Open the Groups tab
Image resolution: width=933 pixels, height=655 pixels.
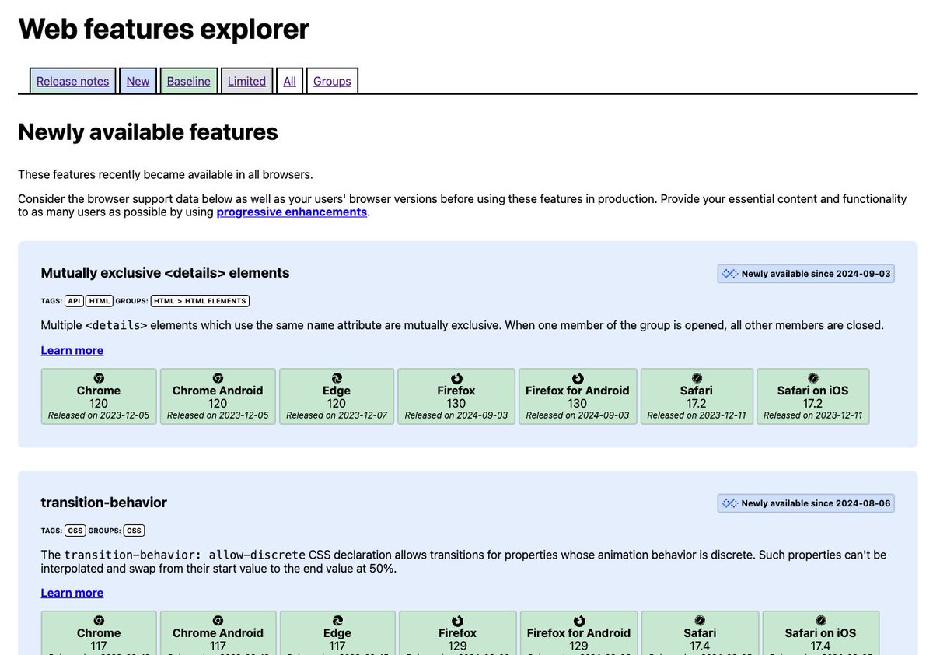332,81
